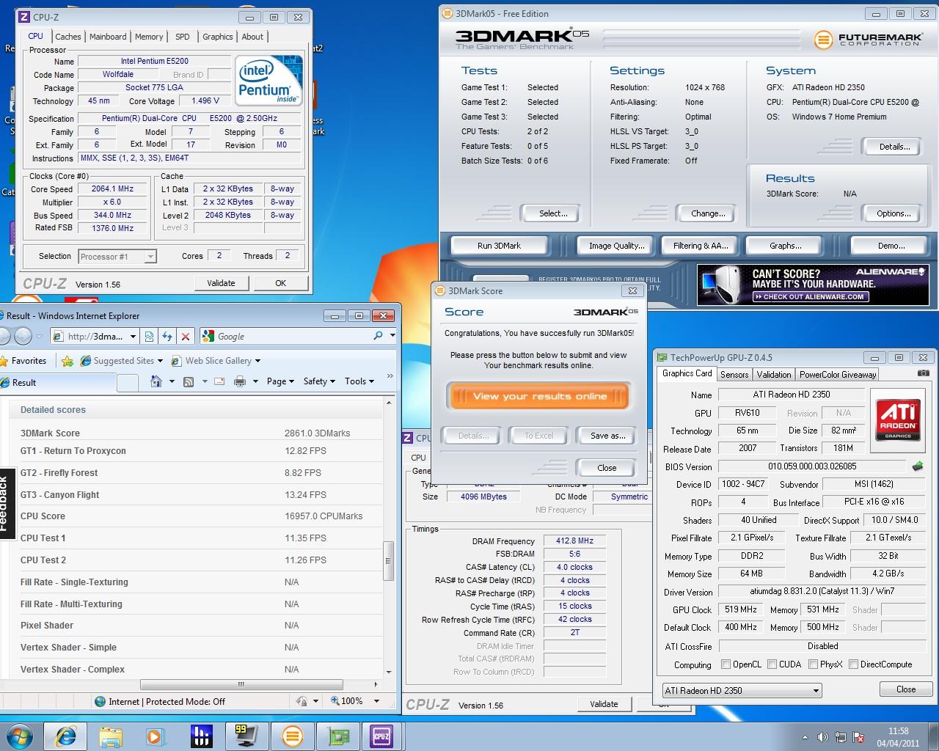Viewport: 939px width, 751px height.
Task: Click the Options button under Results
Action: coord(894,213)
